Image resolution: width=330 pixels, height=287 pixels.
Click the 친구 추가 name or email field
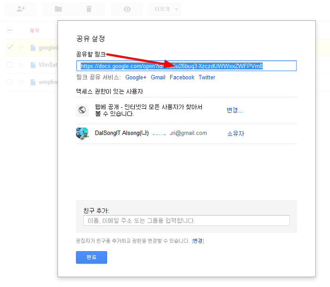click(187, 220)
